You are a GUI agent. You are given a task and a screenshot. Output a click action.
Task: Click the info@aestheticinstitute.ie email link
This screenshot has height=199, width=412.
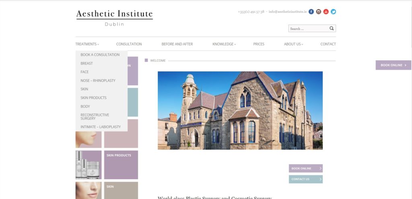[x=287, y=12]
